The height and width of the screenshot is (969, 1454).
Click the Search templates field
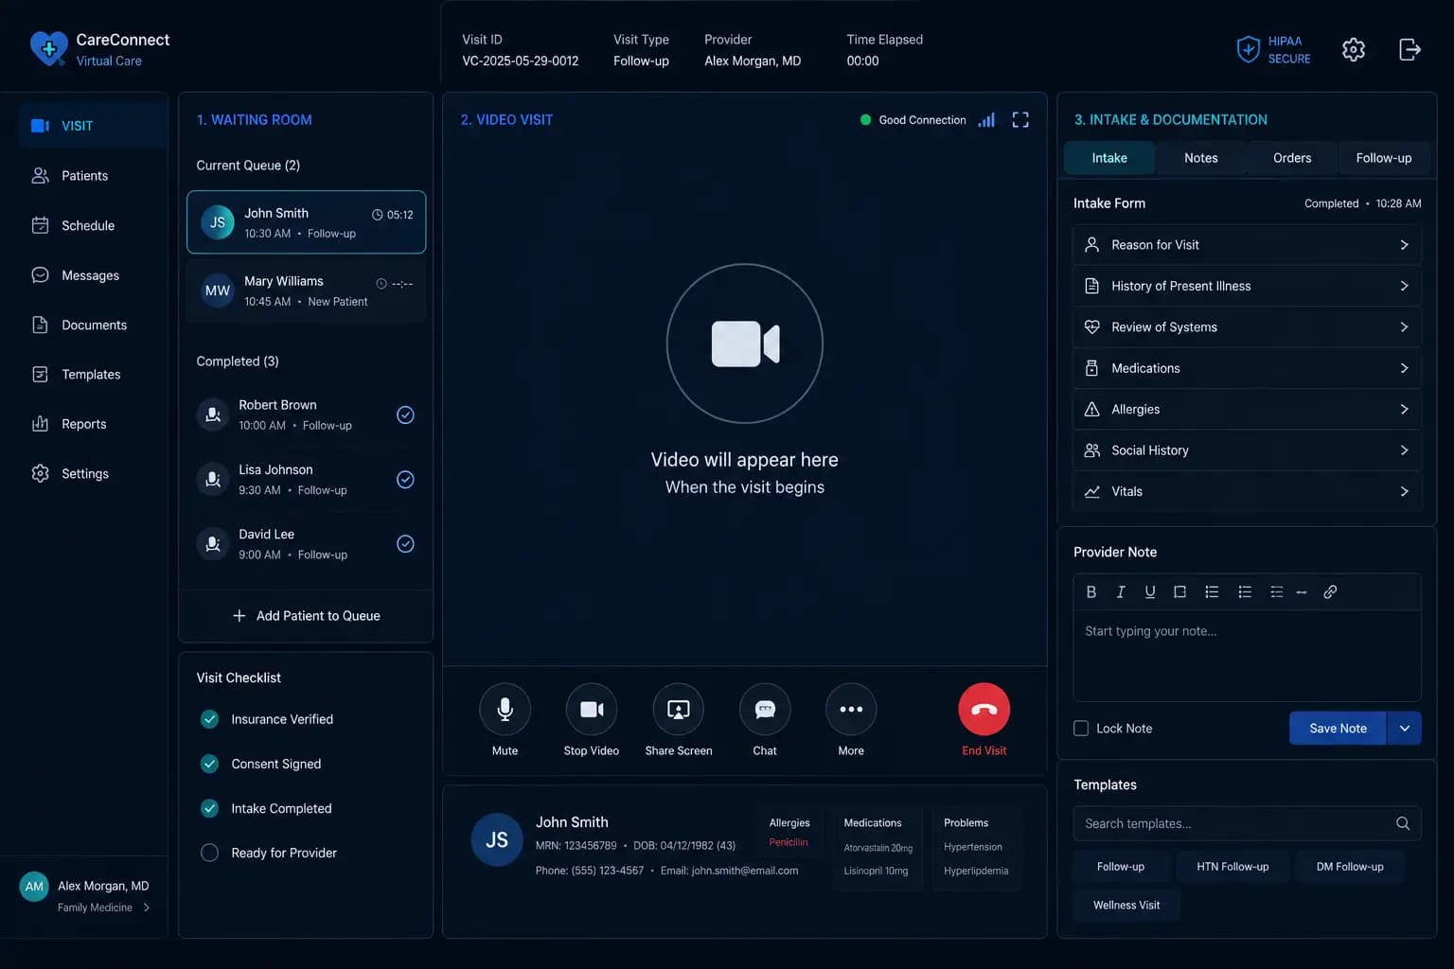click(x=1247, y=823)
